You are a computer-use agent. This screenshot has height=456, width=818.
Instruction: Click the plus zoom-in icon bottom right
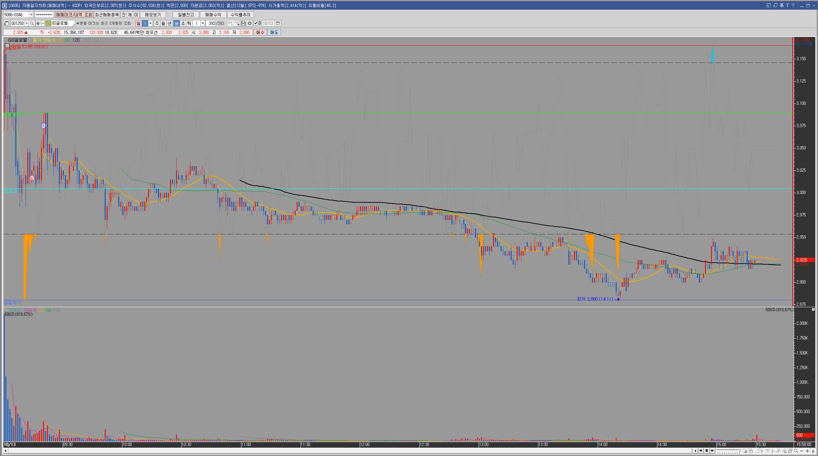[x=807, y=451]
